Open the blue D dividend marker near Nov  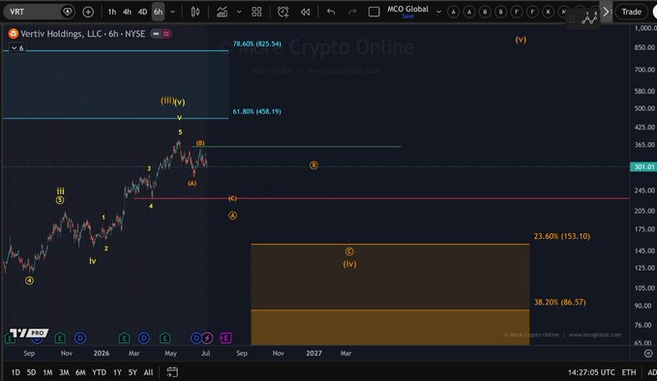click(x=80, y=337)
